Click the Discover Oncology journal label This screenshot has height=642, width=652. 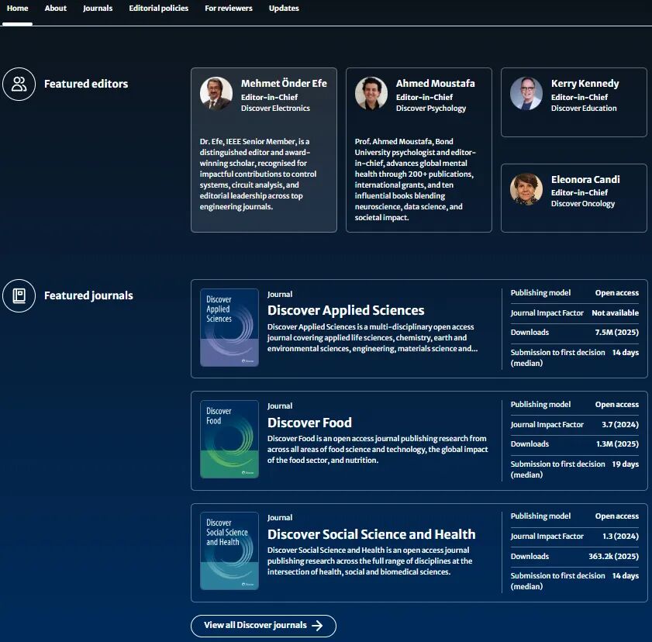(583, 204)
